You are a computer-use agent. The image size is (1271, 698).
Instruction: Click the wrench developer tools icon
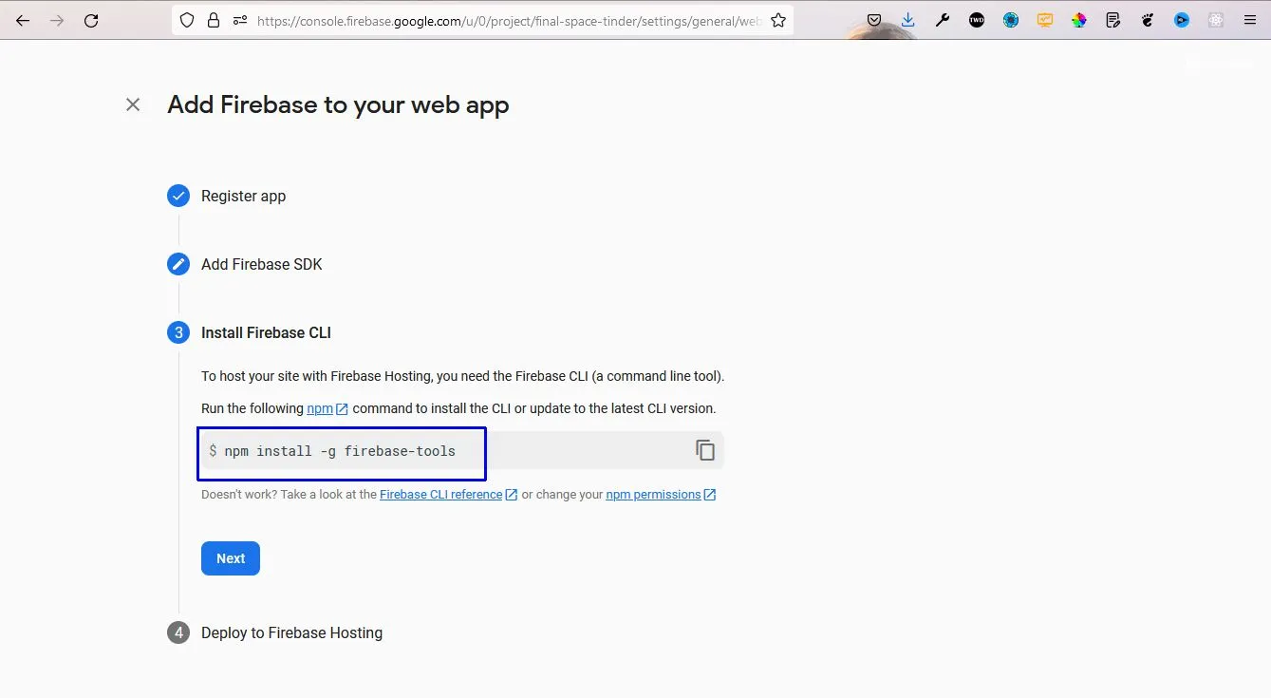click(943, 20)
